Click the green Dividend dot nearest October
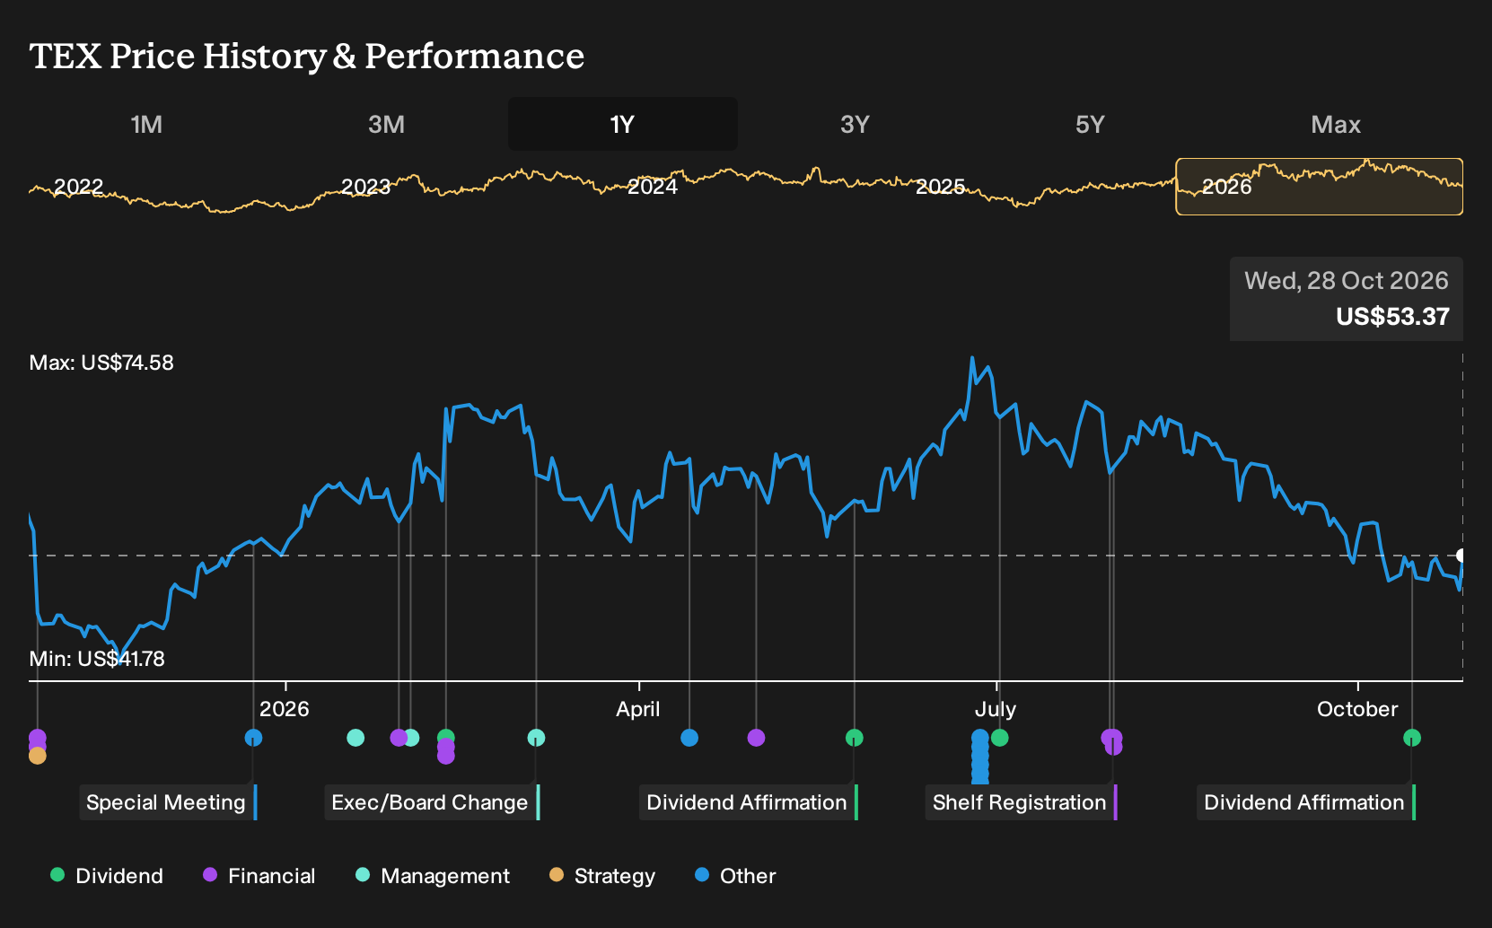The width and height of the screenshot is (1492, 928). coord(1412,738)
